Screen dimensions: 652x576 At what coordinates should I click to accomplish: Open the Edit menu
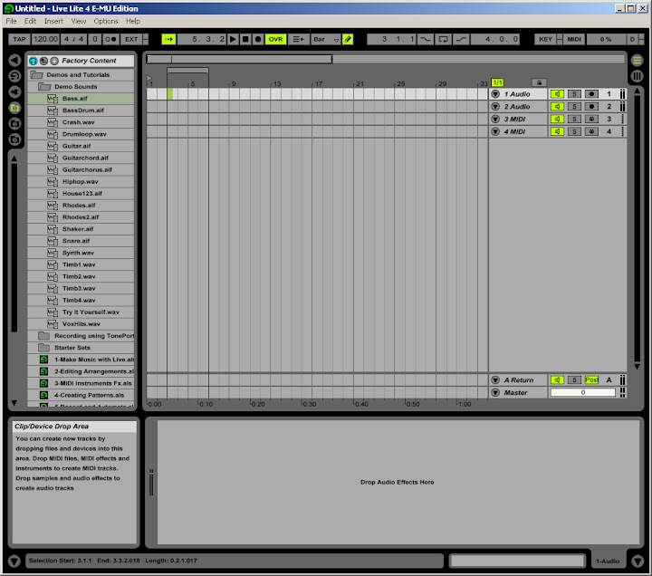[x=30, y=21]
